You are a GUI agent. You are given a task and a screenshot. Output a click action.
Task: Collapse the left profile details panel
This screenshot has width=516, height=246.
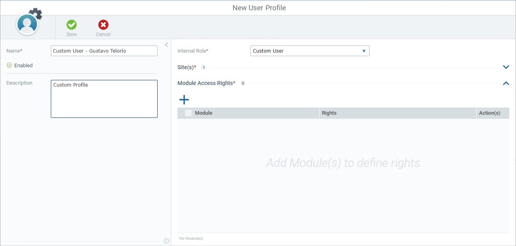tap(166, 44)
